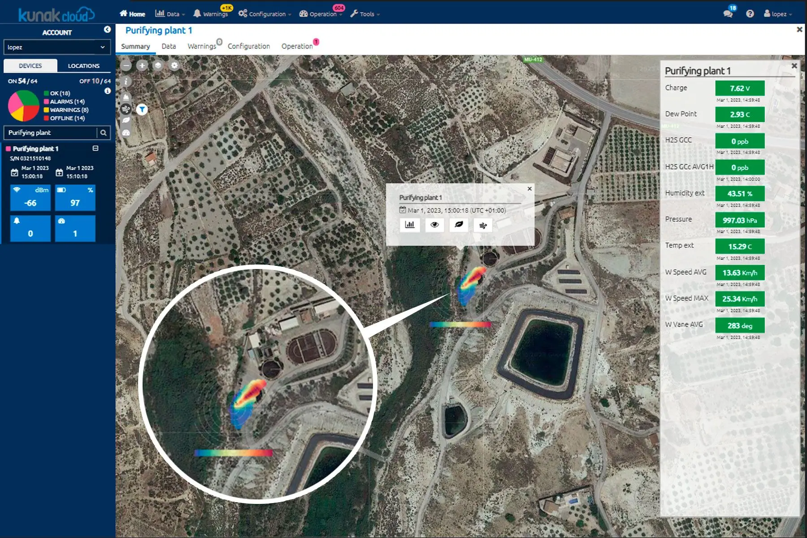Image resolution: width=807 pixels, height=538 pixels.
Task: Click the alarms bell tile showing 0
Action: [30, 228]
